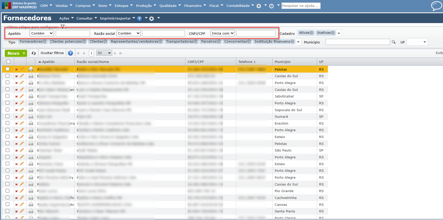The image size is (443, 220).
Task: Click the blue help icon beside Ocultar filtros
Action: coord(70,53)
